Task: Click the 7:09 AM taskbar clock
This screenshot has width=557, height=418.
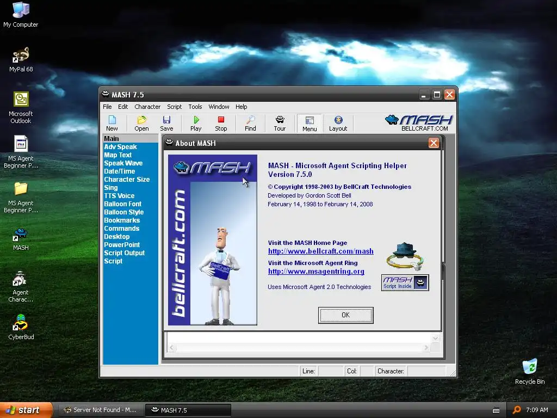Action: pyautogui.click(x=537, y=410)
